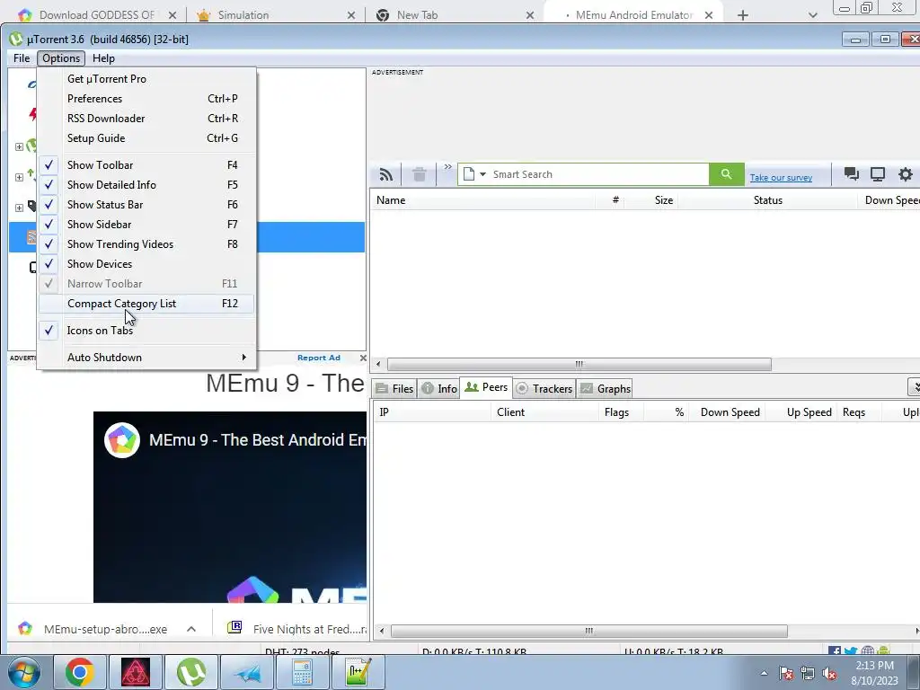Open MEmu-setup download options chevron
The image size is (920, 690).
pos(191,629)
